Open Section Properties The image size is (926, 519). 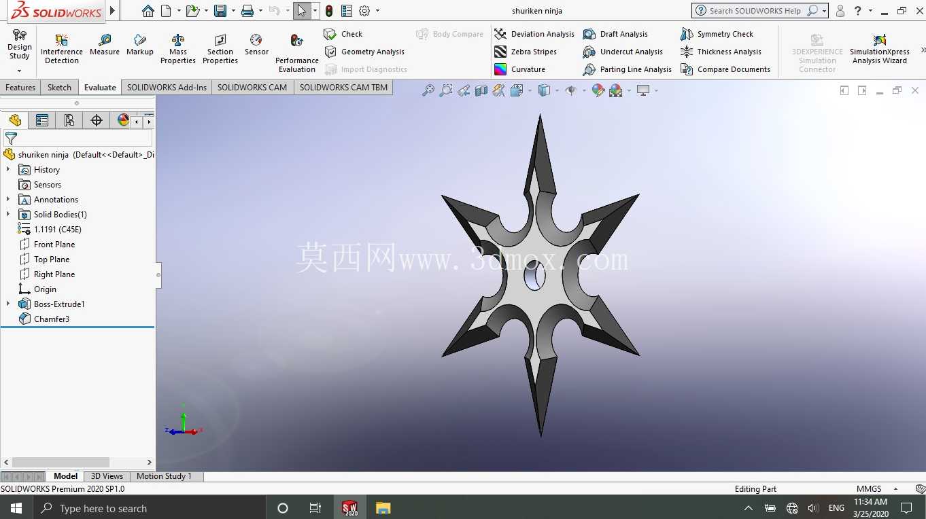coord(220,49)
